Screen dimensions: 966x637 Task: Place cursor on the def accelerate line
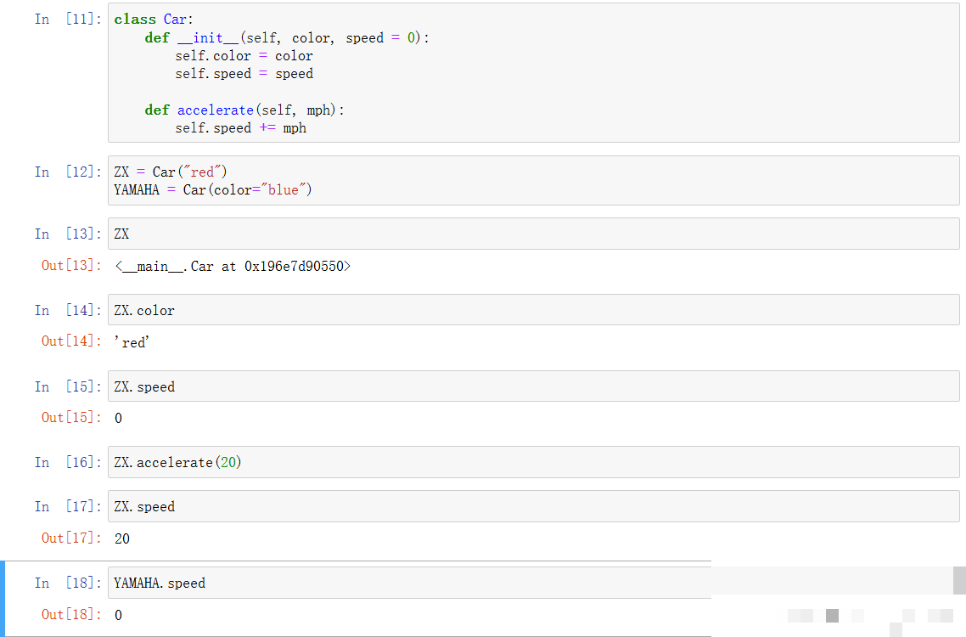click(x=244, y=110)
